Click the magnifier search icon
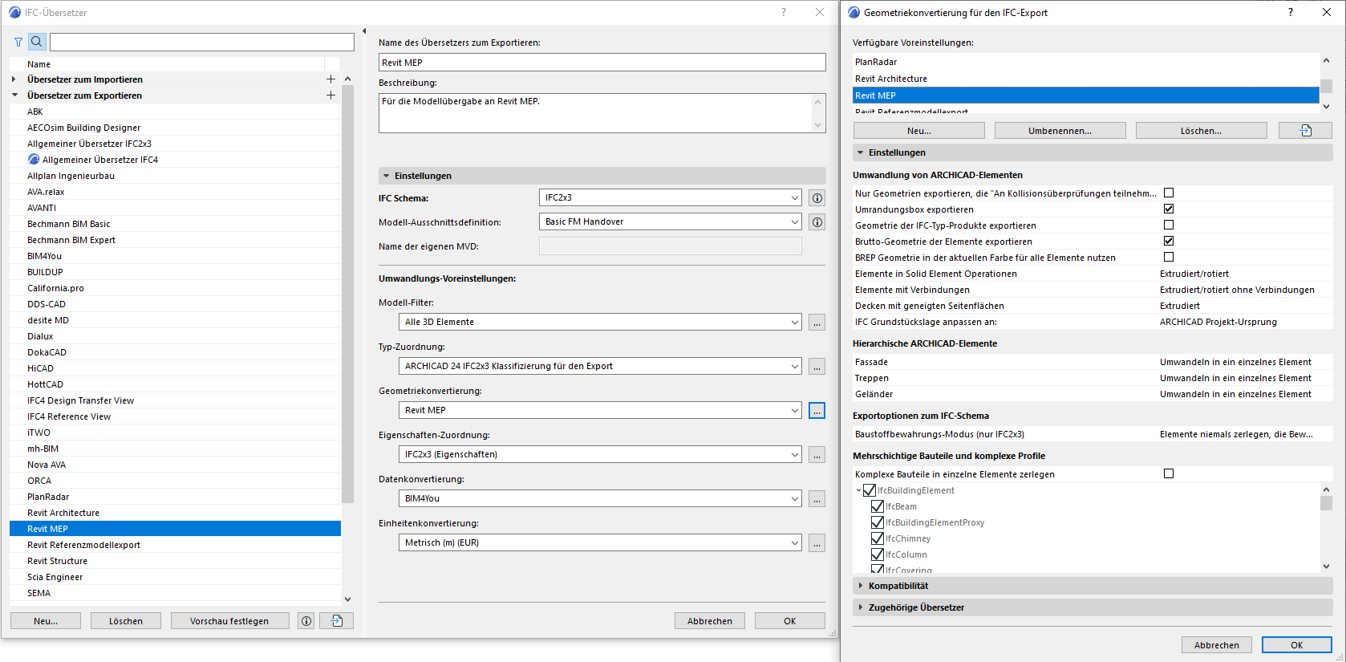1346x662 pixels. coord(36,42)
